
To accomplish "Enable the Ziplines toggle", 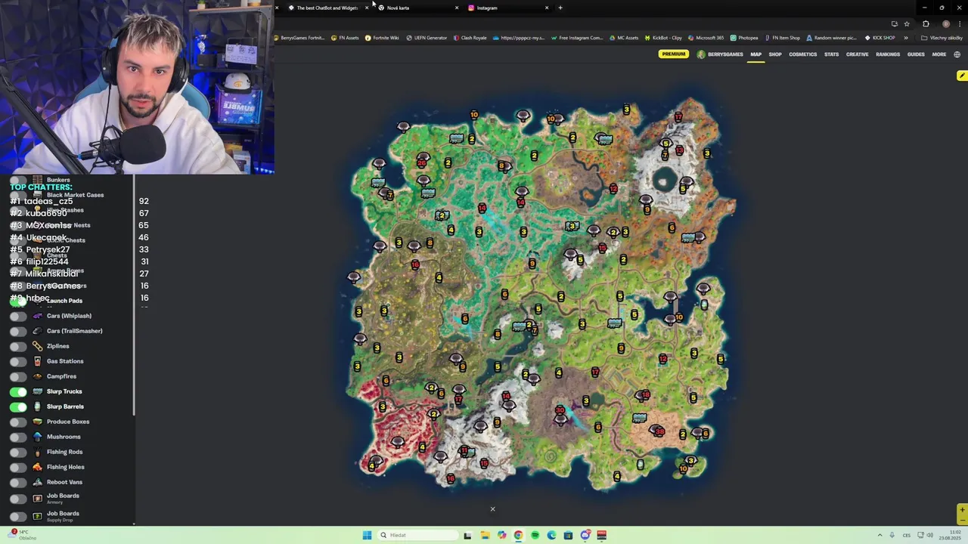I will (x=18, y=346).
